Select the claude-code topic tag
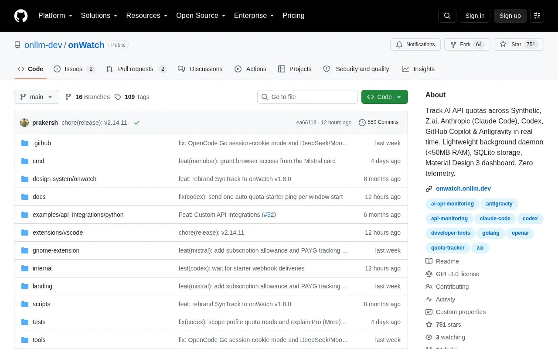Screen dimensions: 558x349 tap(495, 219)
